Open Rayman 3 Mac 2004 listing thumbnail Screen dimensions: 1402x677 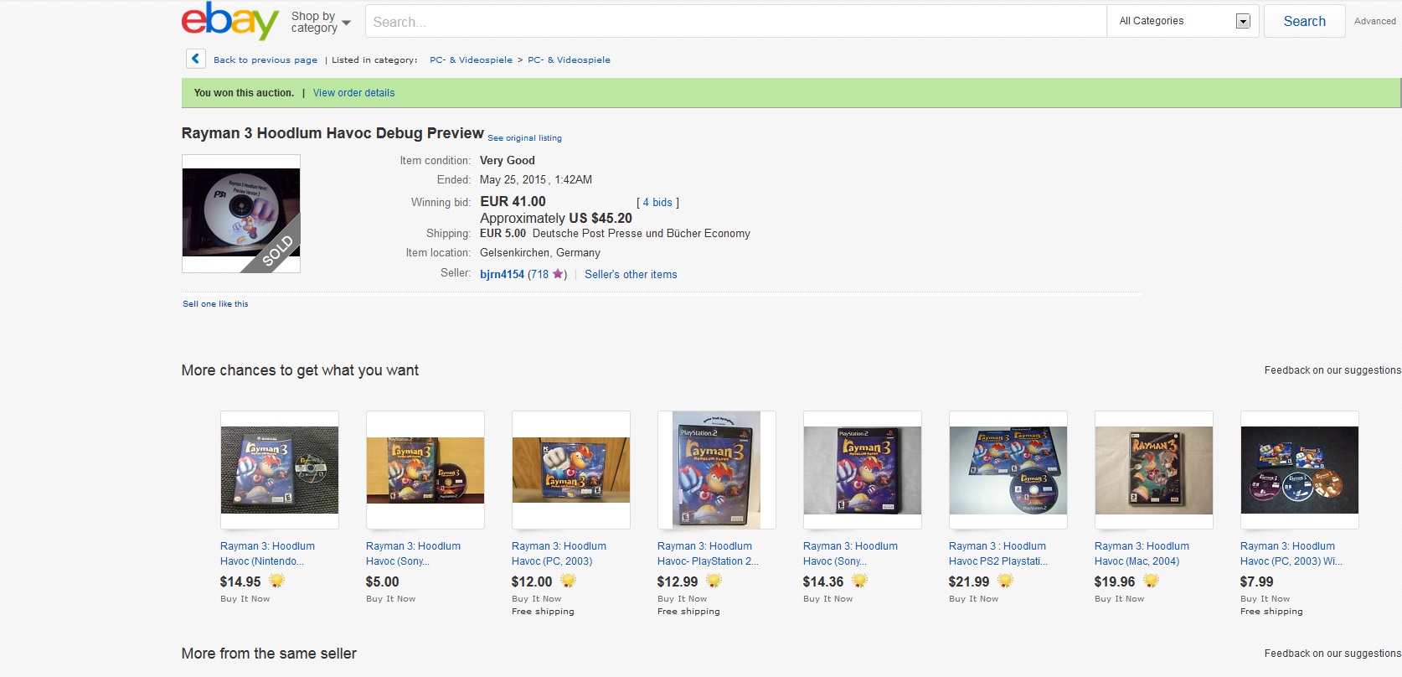point(1153,470)
